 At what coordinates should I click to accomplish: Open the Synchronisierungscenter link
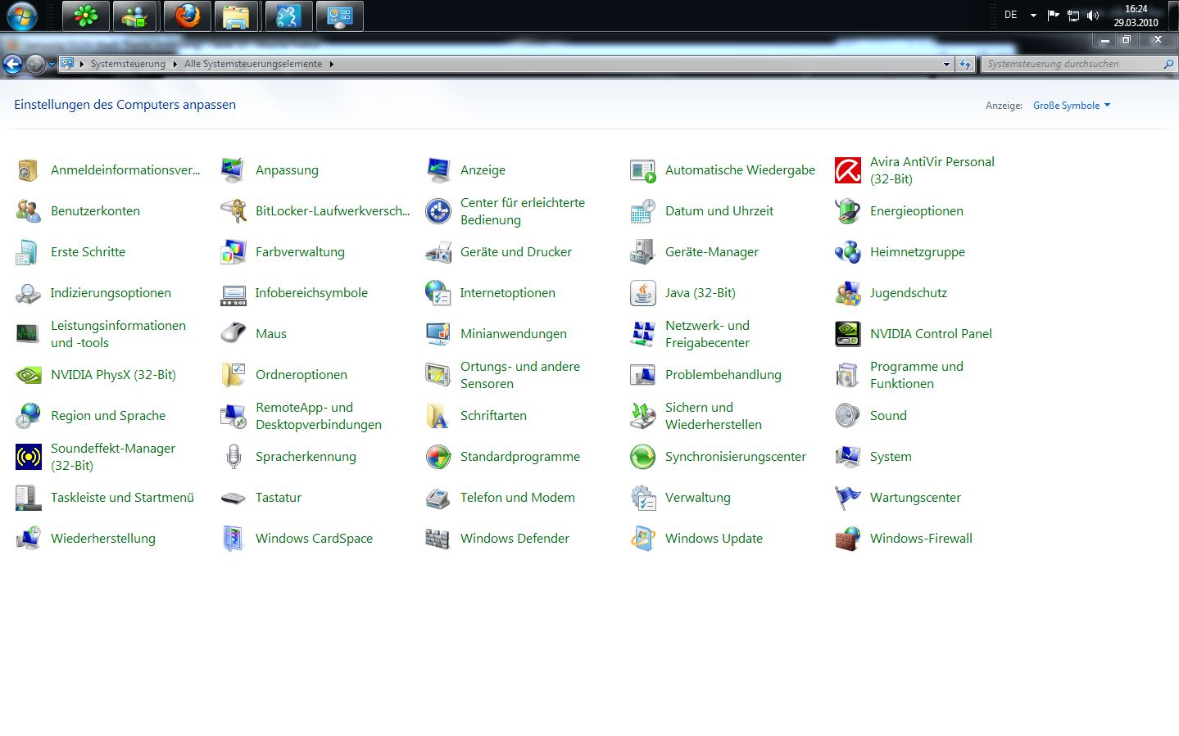(x=736, y=457)
